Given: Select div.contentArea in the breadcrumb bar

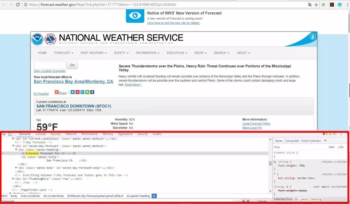Looking at the screenshot, I should [54, 196].
